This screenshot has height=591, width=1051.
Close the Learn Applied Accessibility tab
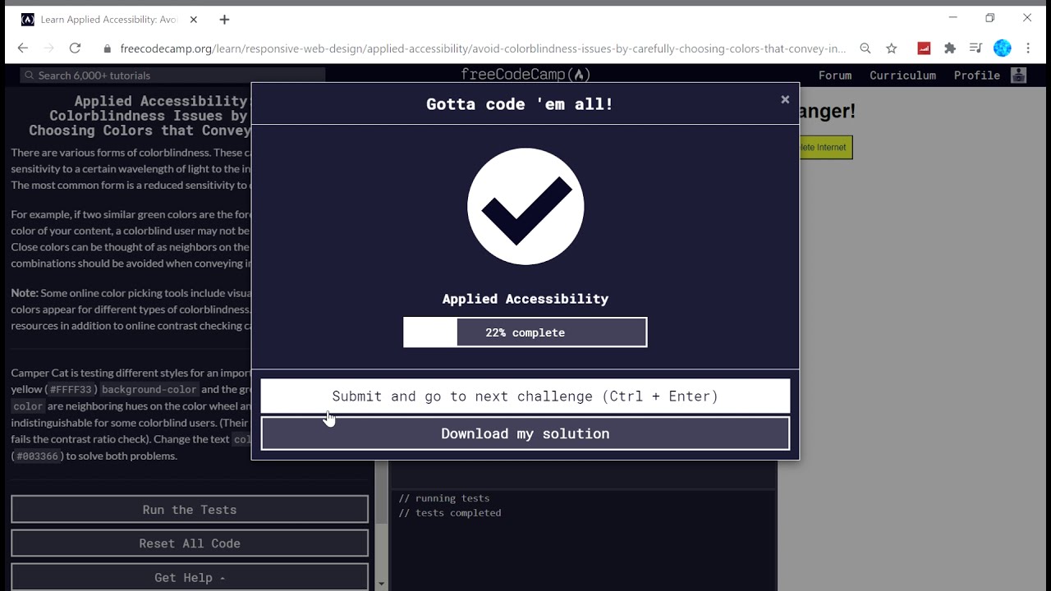click(194, 19)
